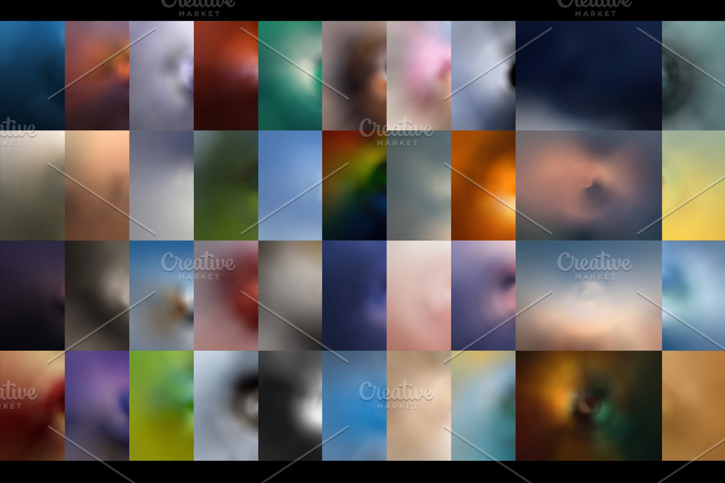Open the wide mauve-pink cloud thumbnail

point(588,185)
